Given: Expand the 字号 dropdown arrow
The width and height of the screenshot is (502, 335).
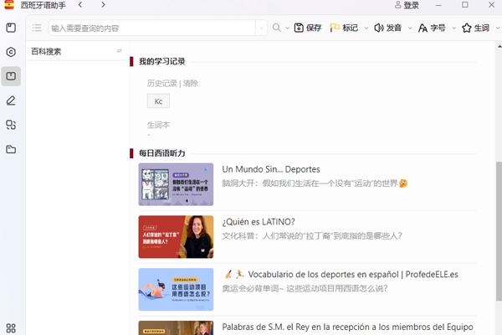Looking at the screenshot, I should 454,28.
